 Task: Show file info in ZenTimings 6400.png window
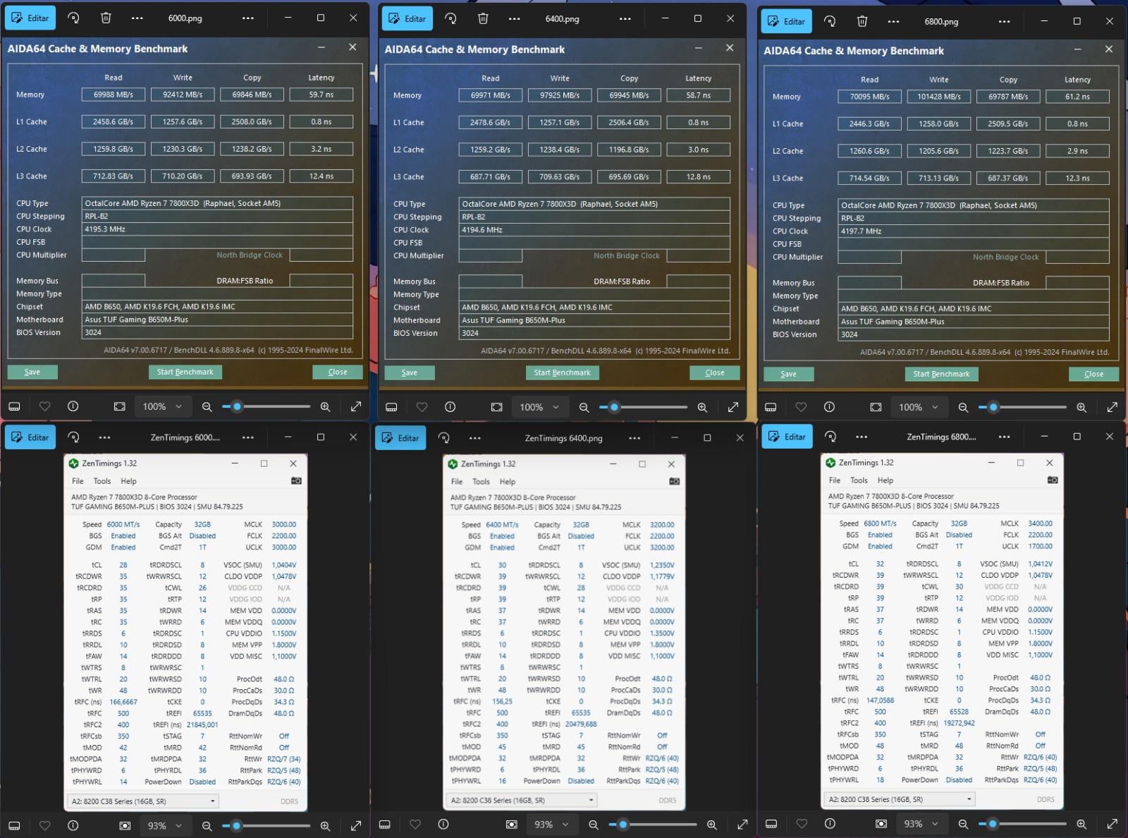[x=443, y=824]
